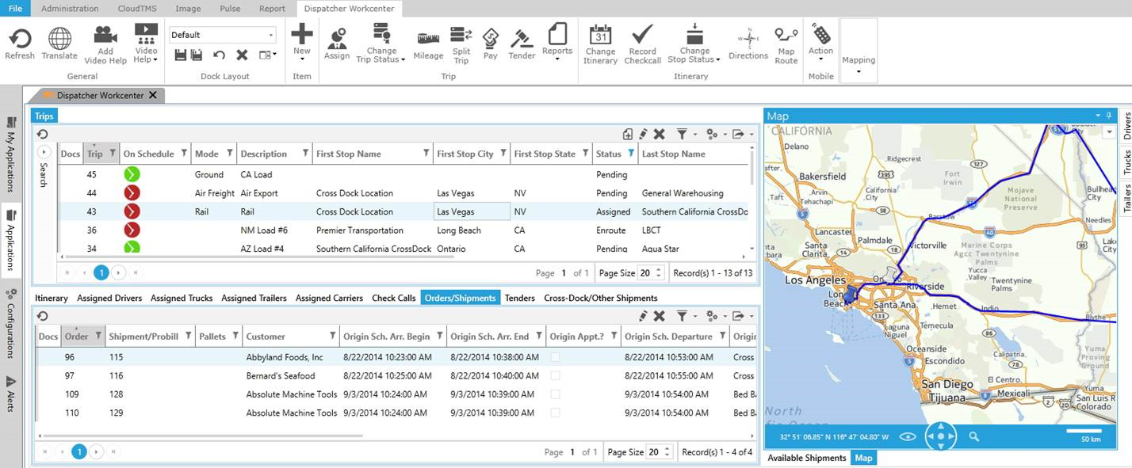Toggle Origin Appt checkbox for Abbyland Foods

coord(555,358)
